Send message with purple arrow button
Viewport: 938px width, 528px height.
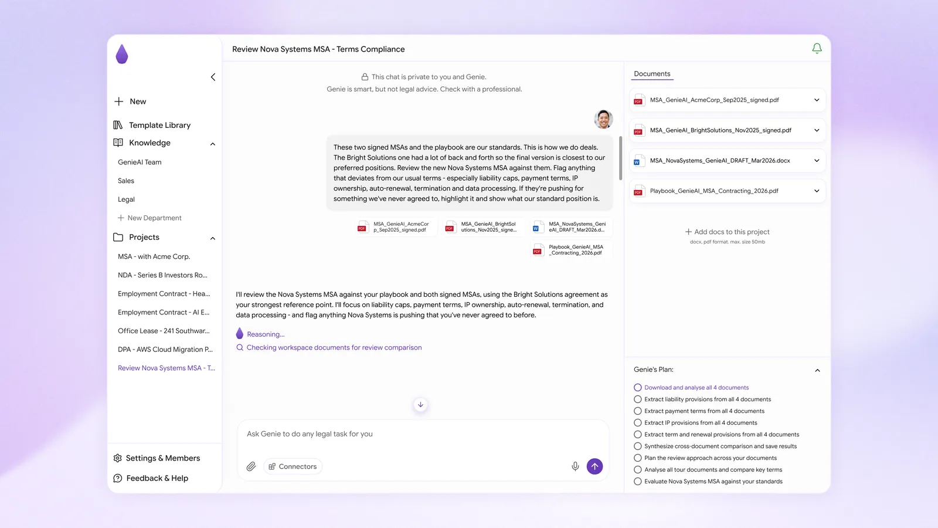coord(594,466)
